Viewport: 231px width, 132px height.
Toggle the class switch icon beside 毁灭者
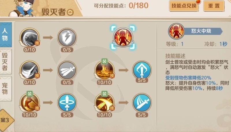coord(70,12)
